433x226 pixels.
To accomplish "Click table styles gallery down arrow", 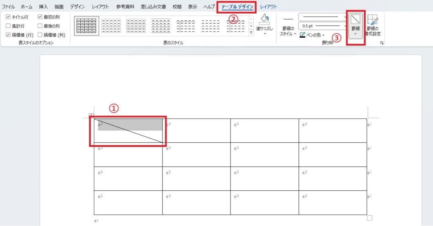I will coord(251,26).
